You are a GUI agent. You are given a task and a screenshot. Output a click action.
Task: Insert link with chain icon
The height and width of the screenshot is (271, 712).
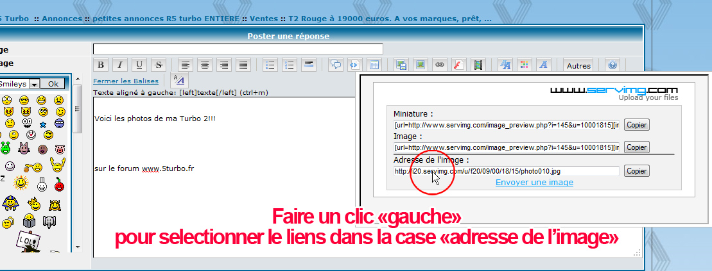(439, 65)
